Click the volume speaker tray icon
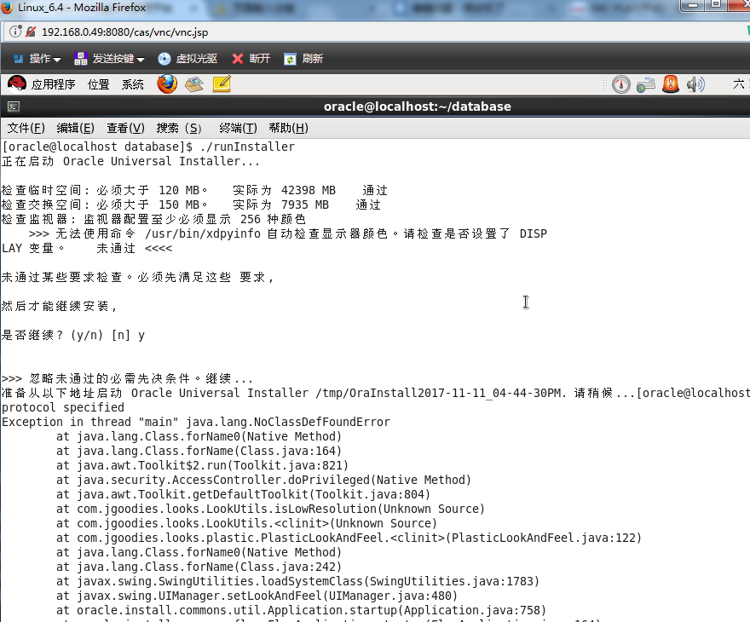Image resolution: width=750 pixels, height=622 pixels. click(695, 84)
